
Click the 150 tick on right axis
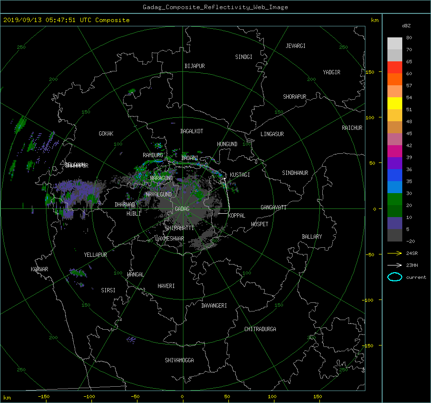click(370, 72)
